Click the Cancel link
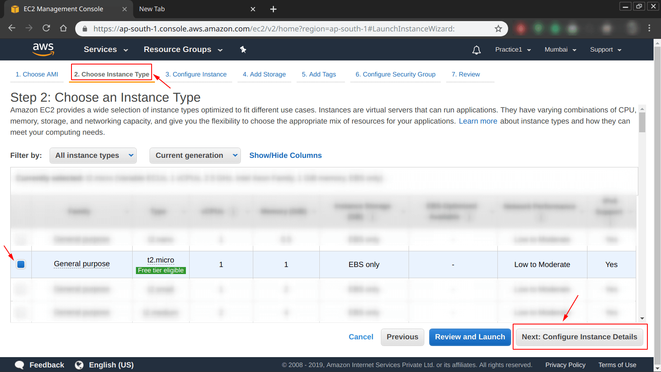 coord(361,337)
